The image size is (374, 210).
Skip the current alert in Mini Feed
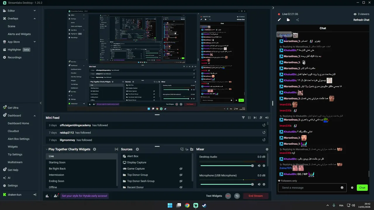point(255,118)
